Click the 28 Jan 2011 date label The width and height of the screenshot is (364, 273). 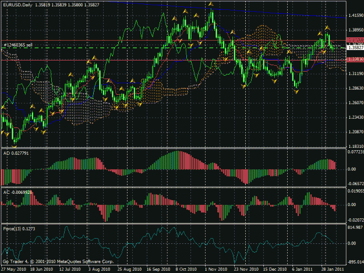point(333,270)
